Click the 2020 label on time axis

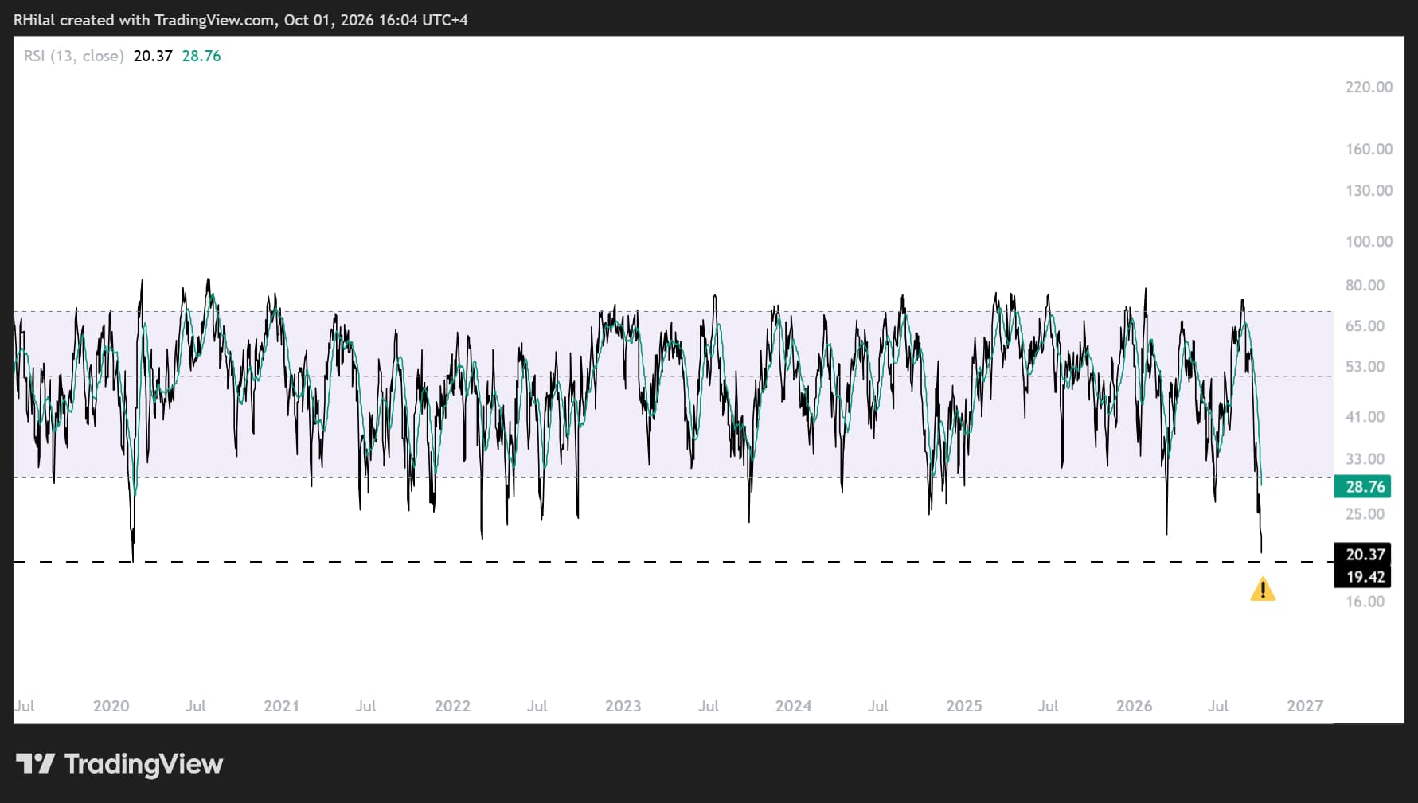(x=111, y=706)
